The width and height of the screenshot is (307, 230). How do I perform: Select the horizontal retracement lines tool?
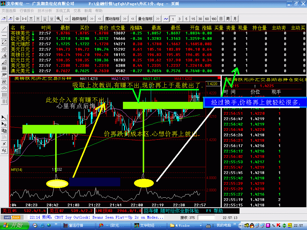4,69
